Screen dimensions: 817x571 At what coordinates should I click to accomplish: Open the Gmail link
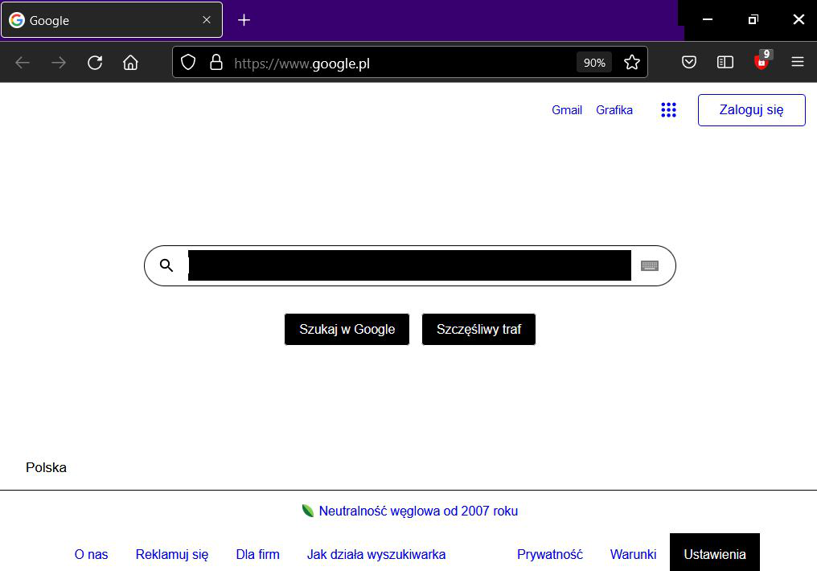coord(567,110)
